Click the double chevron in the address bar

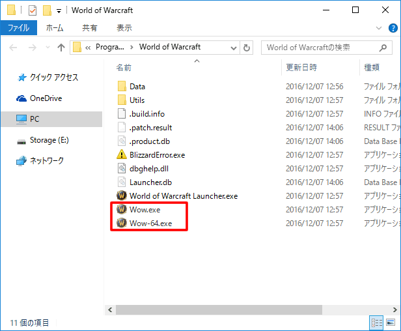tap(88, 48)
